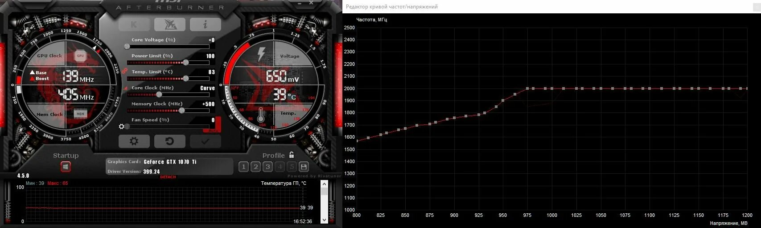Viewport: 761px width, 228px height.
Task: Click the MEM chip icon on clock gauge
Action: [x=80, y=114]
